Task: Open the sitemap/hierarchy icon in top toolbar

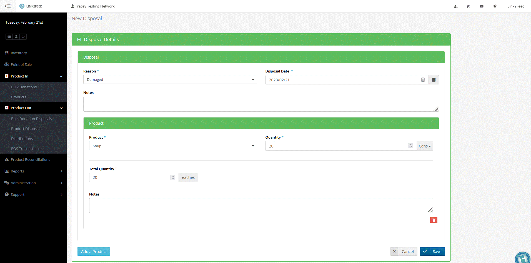Action: [x=455, y=6]
